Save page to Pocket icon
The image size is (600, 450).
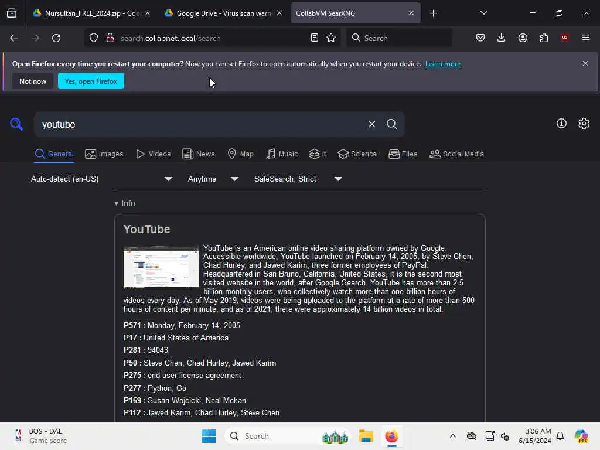(x=480, y=38)
